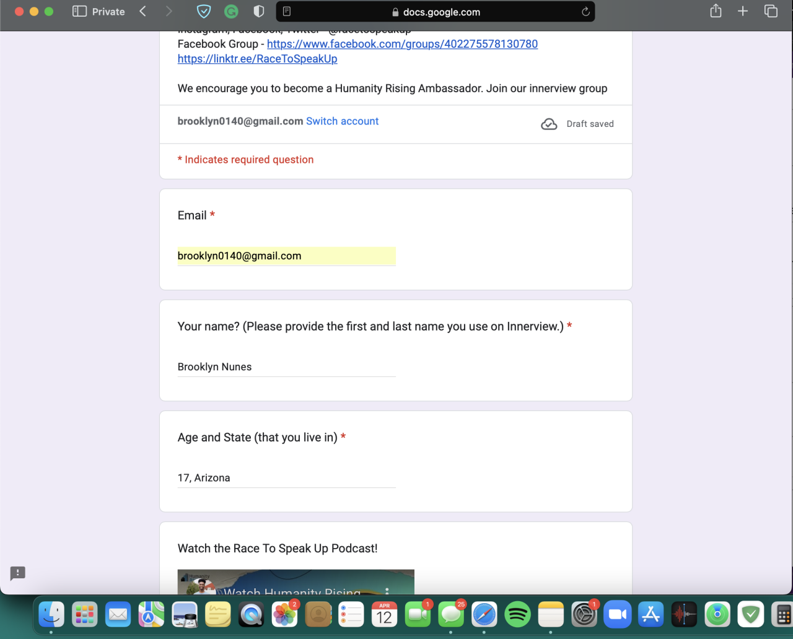This screenshot has width=793, height=639.
Task: Open the linktr.ee/RaceToSpeakUp link
Action: click(x=257, y=59)
